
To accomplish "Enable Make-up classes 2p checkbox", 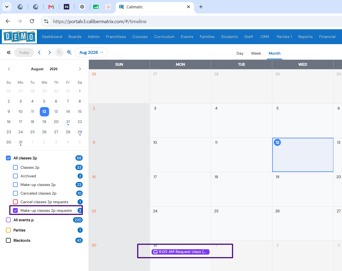I will click(15, 185).
